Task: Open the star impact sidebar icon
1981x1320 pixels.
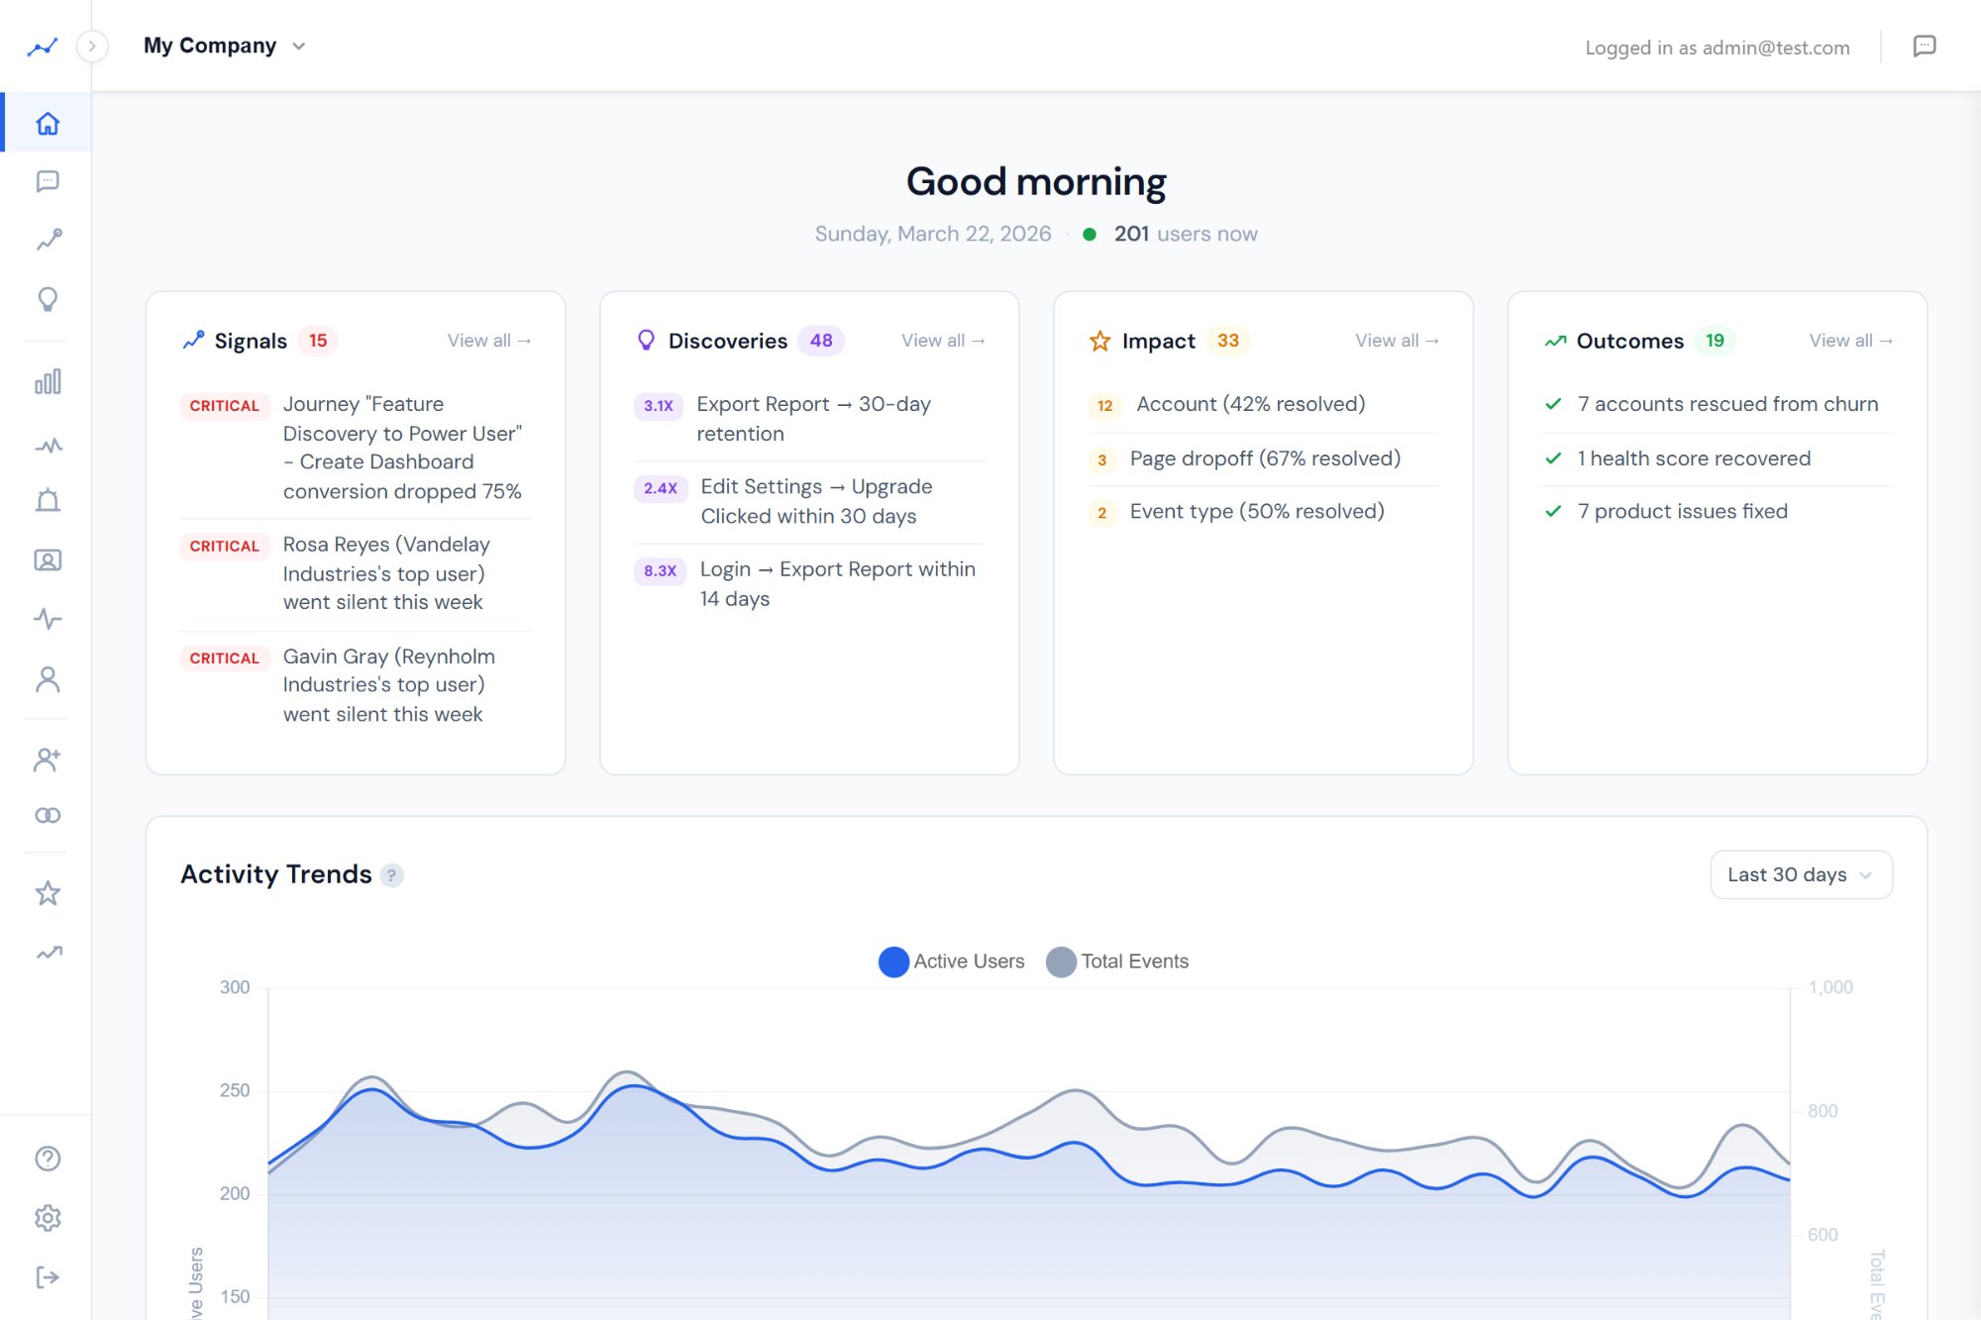Action: coord(48,893)
